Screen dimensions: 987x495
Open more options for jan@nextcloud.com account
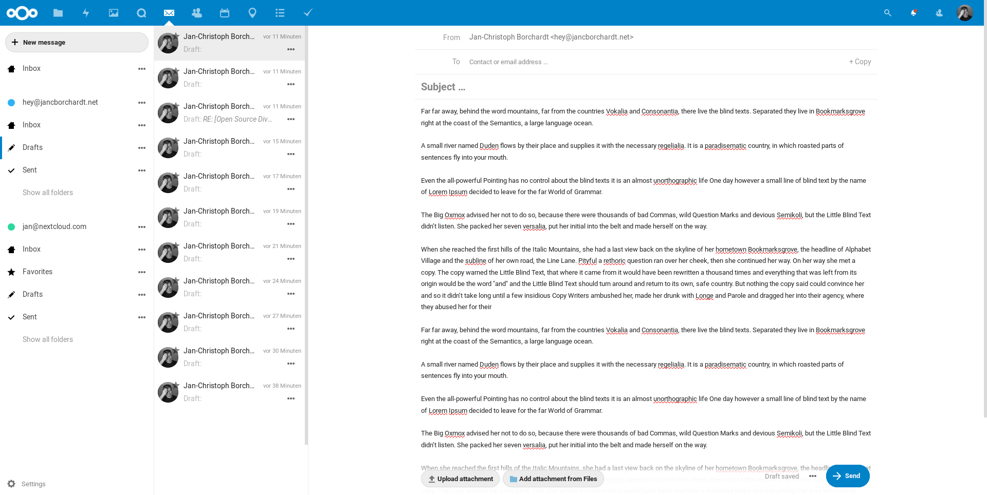[x=142, y=227]
